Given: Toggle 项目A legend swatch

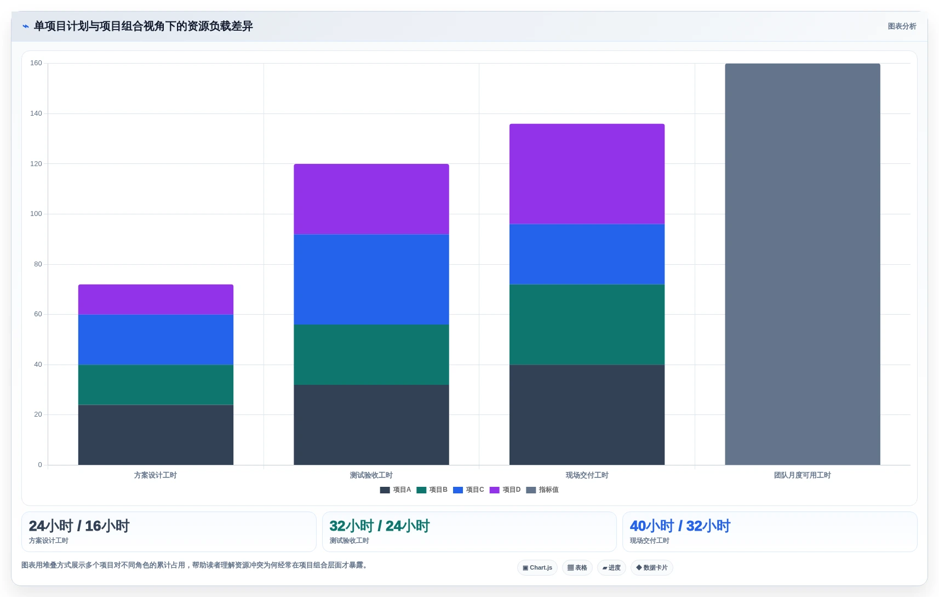Looking at the screenshot, I should click(x=385, y=490).
